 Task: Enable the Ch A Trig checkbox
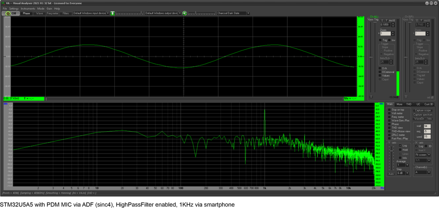380,40
